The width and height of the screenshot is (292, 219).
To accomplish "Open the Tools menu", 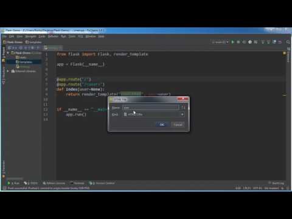I will coord(72,36).
